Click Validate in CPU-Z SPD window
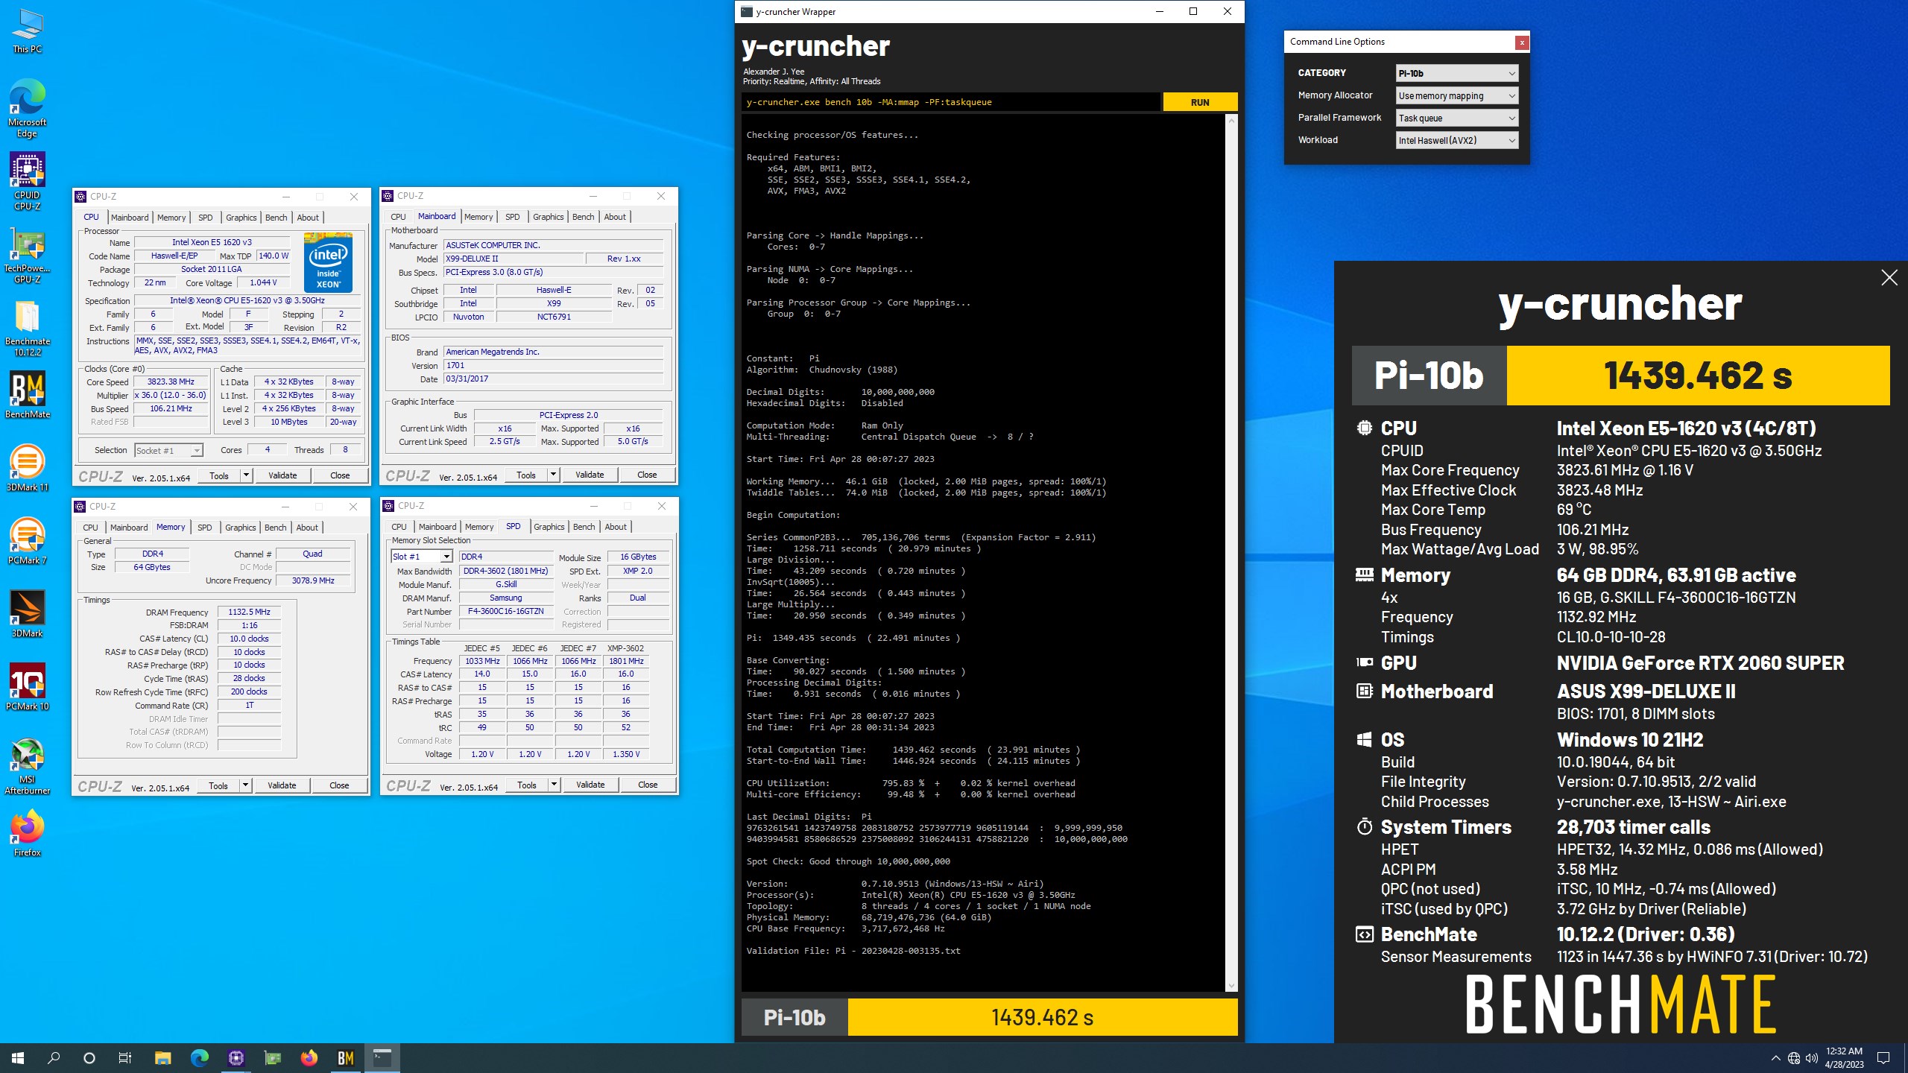1908x1073 pixels. (590, 785)
